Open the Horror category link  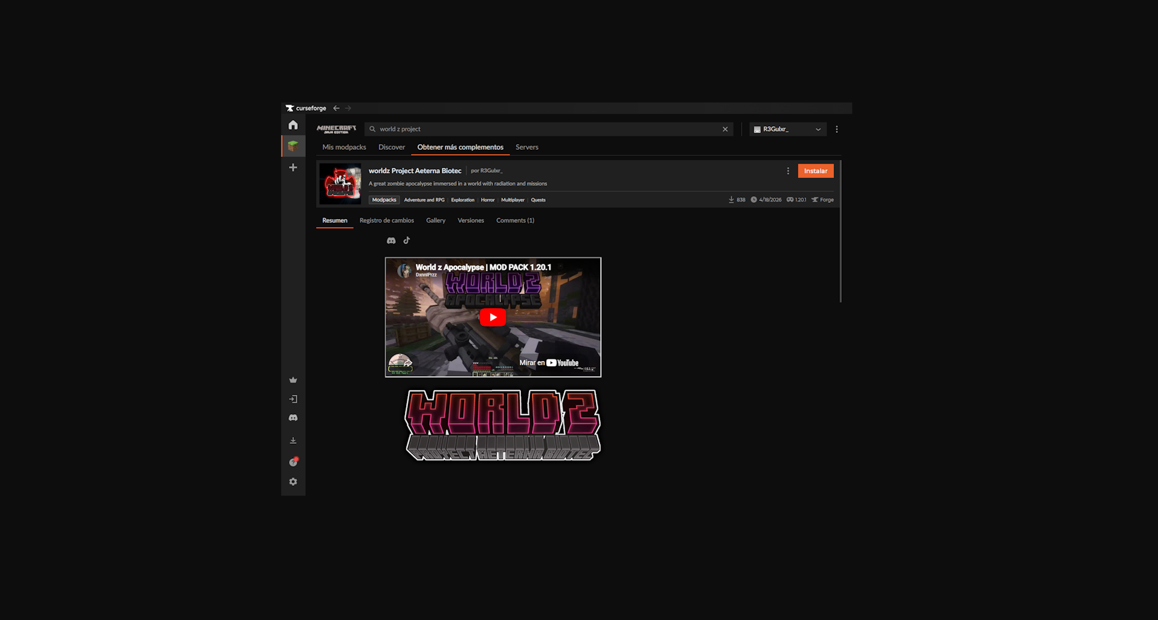click(488, 200)
